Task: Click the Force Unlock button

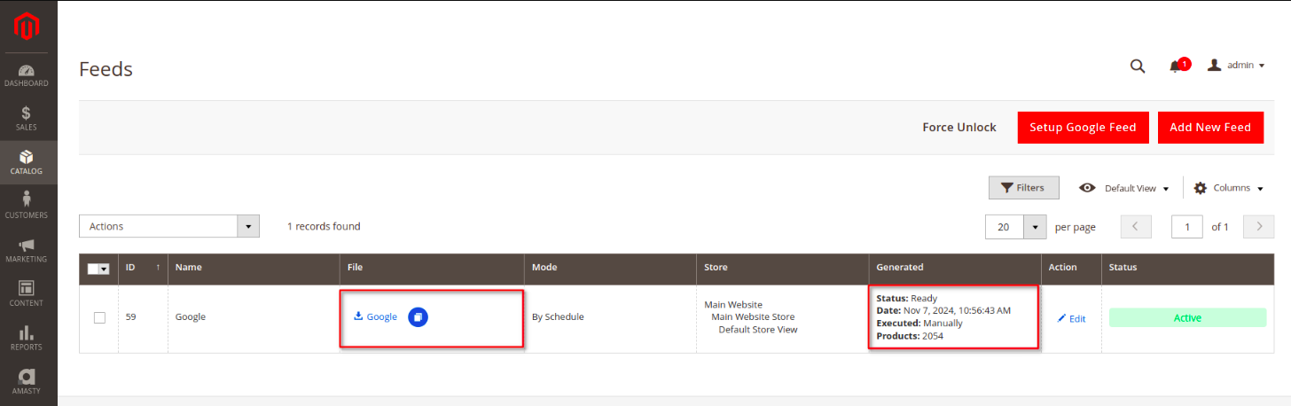Action: 959,128
